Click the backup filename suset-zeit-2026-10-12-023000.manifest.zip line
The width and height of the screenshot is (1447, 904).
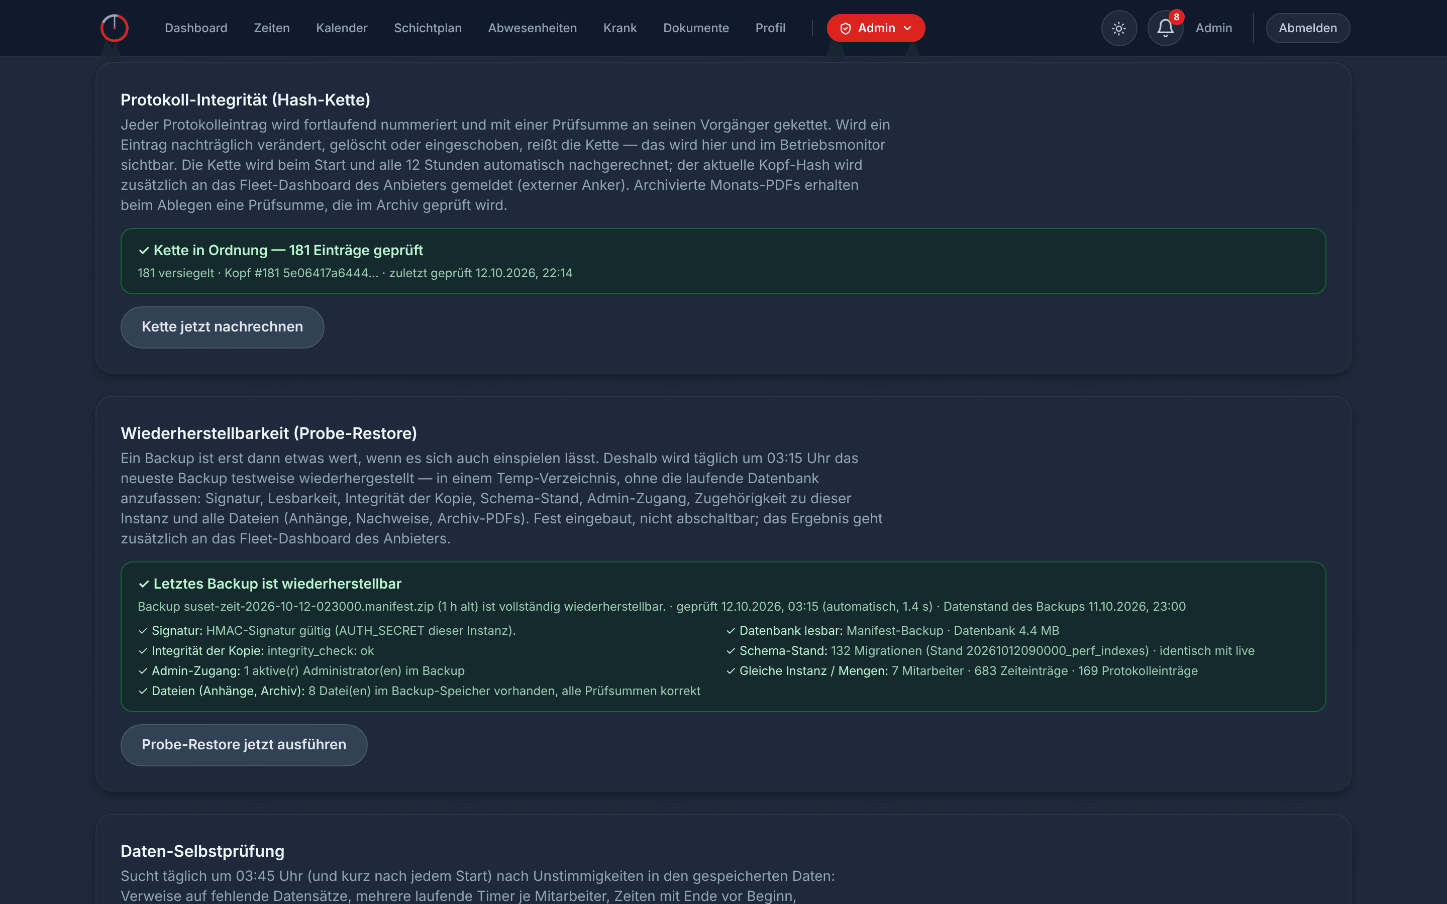tap(661, 607)
